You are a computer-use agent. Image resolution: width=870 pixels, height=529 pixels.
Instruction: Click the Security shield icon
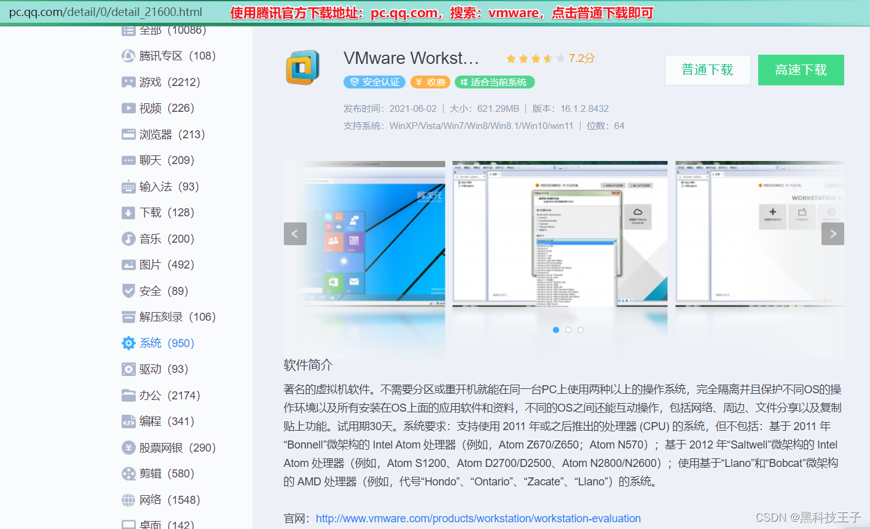point(128,291)
